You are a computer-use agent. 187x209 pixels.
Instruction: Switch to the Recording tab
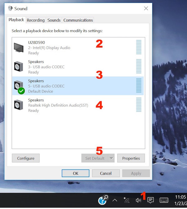[x=36, y=20]
